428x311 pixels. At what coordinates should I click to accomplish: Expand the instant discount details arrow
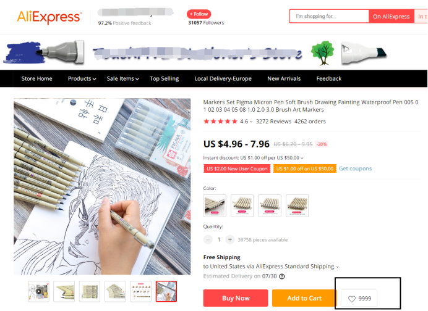click(302, 158)
